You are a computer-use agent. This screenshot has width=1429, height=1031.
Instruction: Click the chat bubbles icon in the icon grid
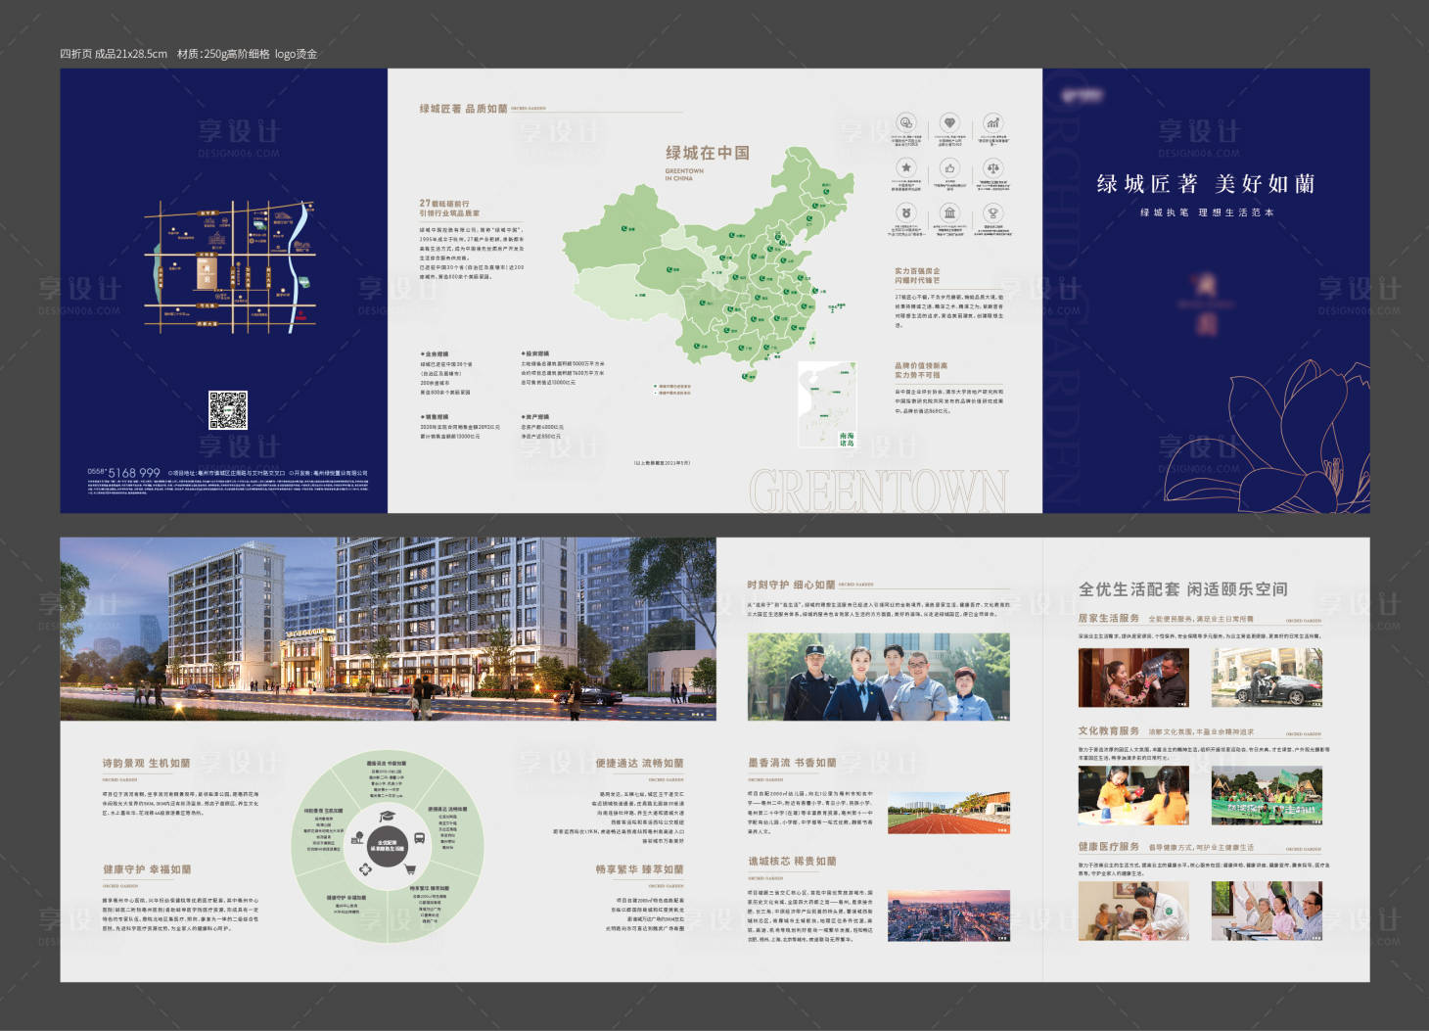[x=906, y=123]
